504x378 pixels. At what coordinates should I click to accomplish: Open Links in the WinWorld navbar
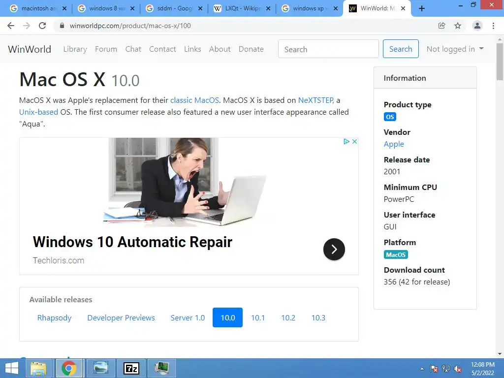192,49
